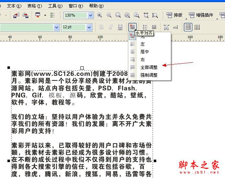Click the left-middle selection handle of text frame
The height and width of the screenshot is (178, 225).
point(9,161)
